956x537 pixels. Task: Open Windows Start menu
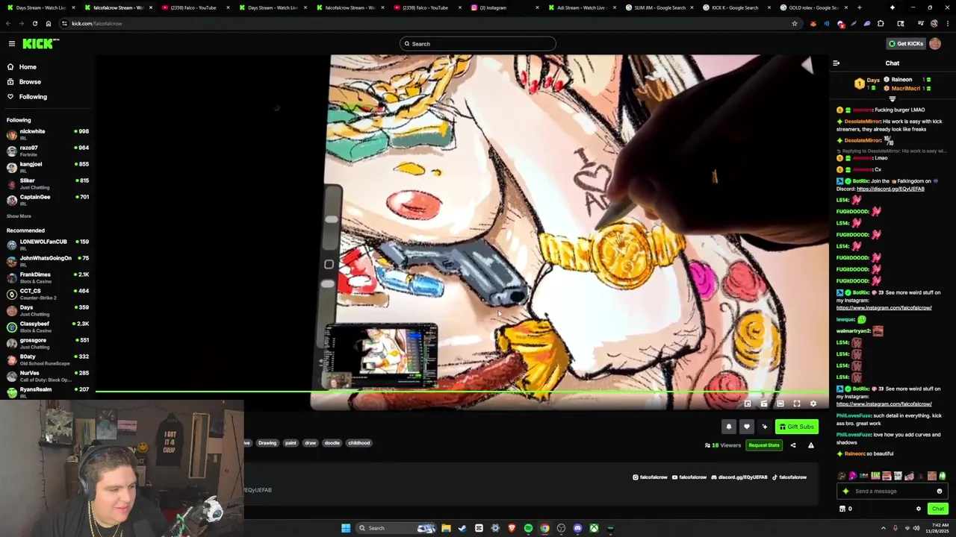click(346, 528)
